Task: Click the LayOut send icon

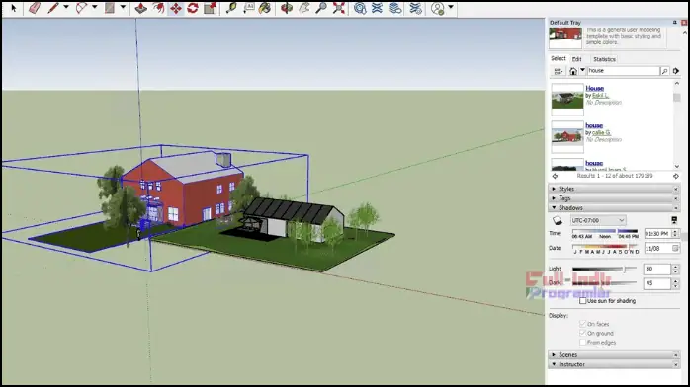Action: coord(395,8)
